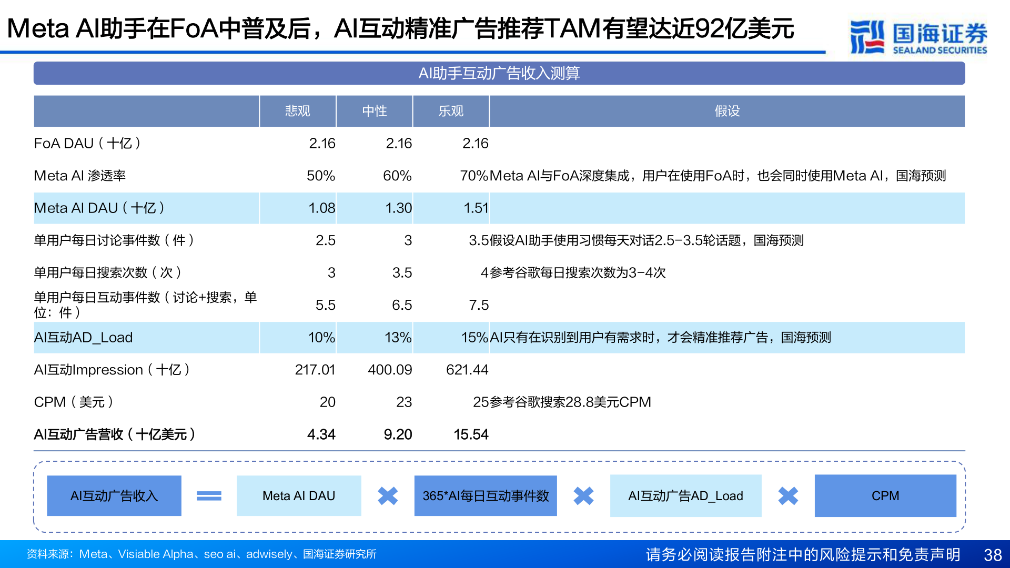1010x568 pixels.
Task: Click the 70% optimistic penetration value
Action: (x=474, y=176)
